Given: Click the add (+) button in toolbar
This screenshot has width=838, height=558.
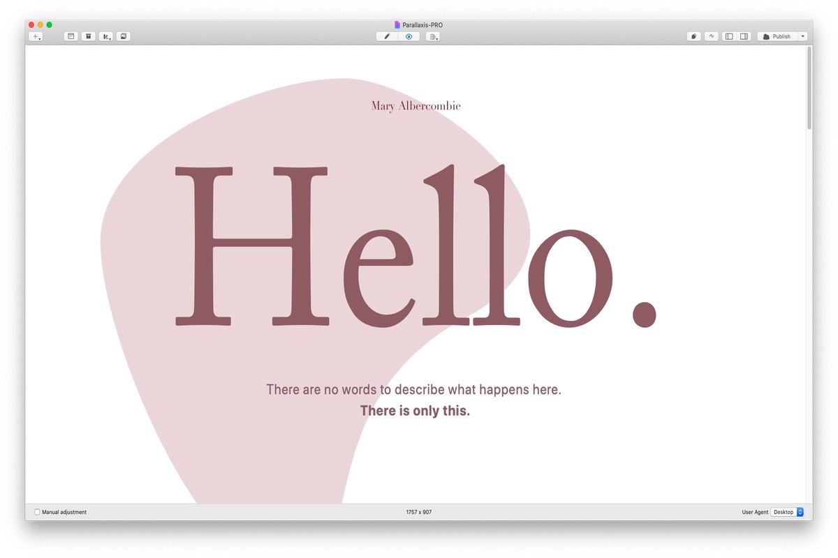Looking at the screenshot, I should pyautogui.click(x=36, y=36).
